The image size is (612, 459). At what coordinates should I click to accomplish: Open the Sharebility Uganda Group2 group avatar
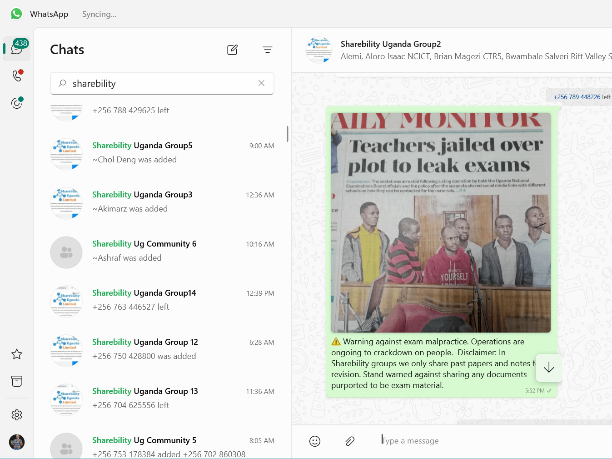(x=319, y=50)
